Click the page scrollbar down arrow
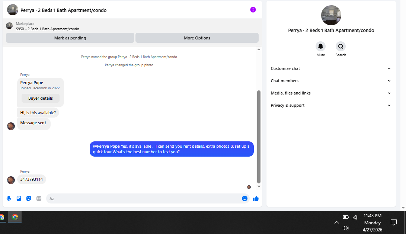Image resolution: width=406 pixels, height=234 pixels. (403, 208)
